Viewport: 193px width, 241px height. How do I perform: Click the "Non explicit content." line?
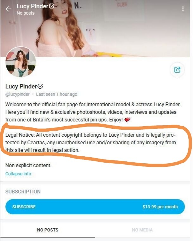pos(28,165)
